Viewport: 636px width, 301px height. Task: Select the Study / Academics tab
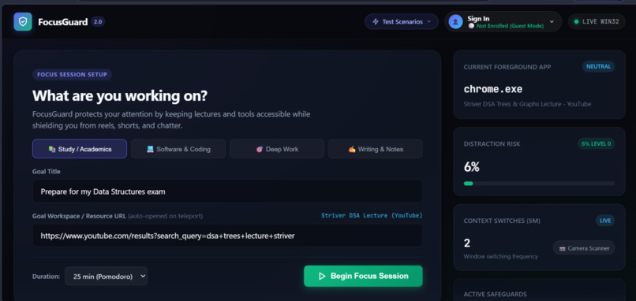point(80,149)
